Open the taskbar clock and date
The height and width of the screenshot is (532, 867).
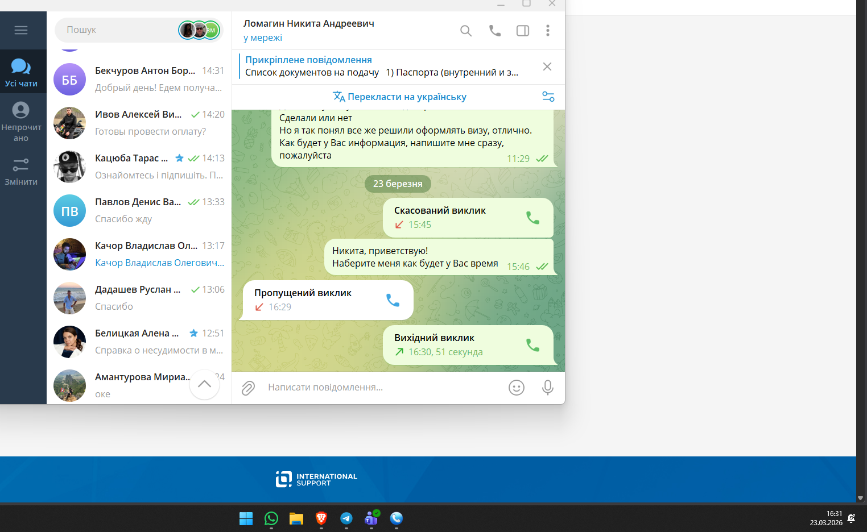point(826,518)
